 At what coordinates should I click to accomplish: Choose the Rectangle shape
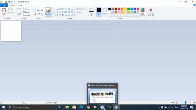pyautogui.click(x=63, y=9)
